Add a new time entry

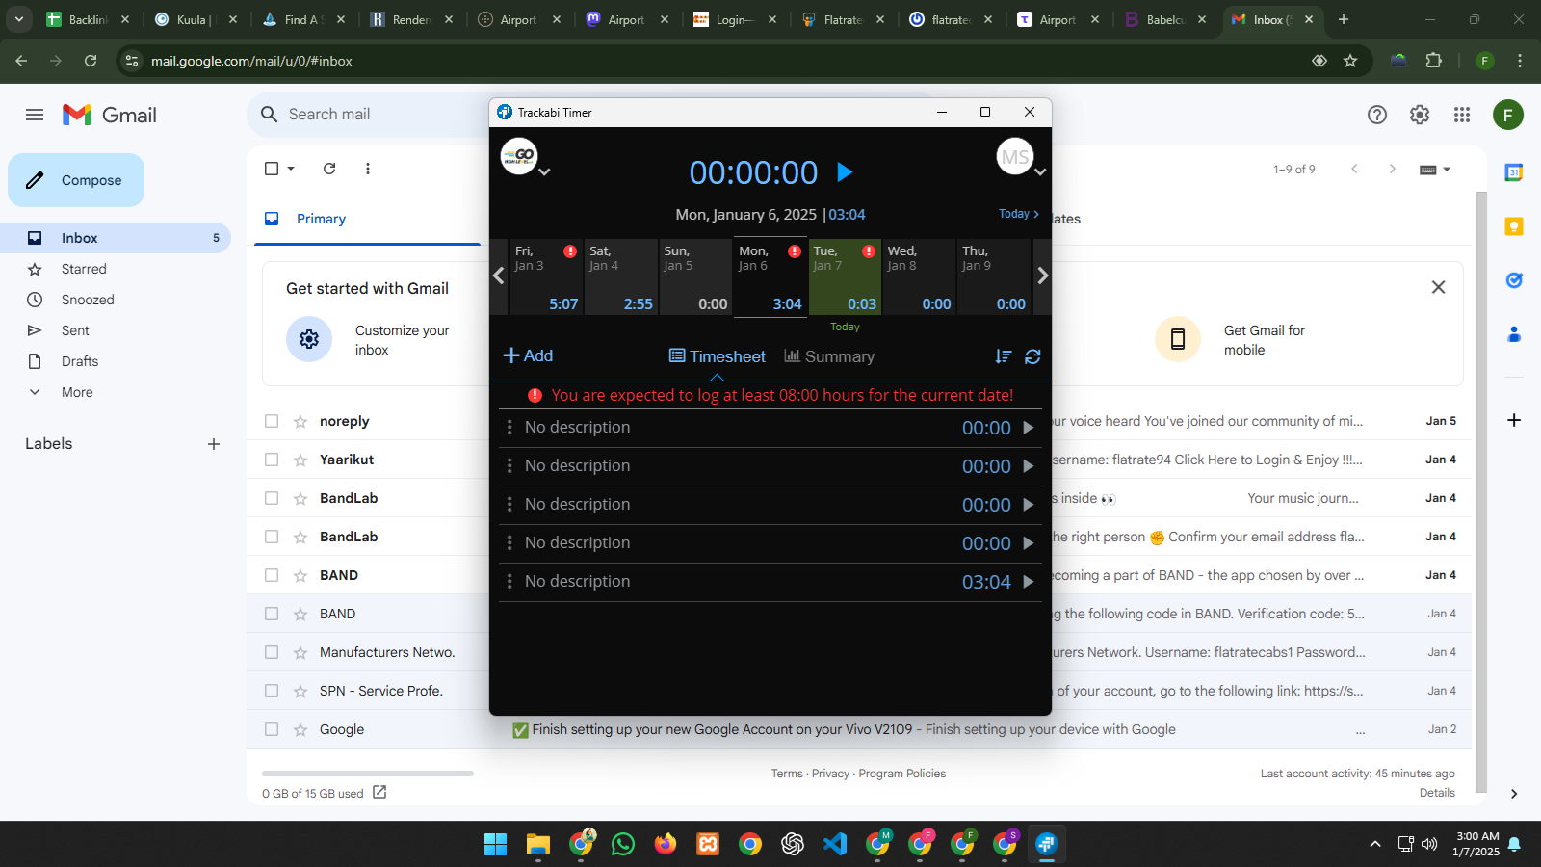point(528,355)
